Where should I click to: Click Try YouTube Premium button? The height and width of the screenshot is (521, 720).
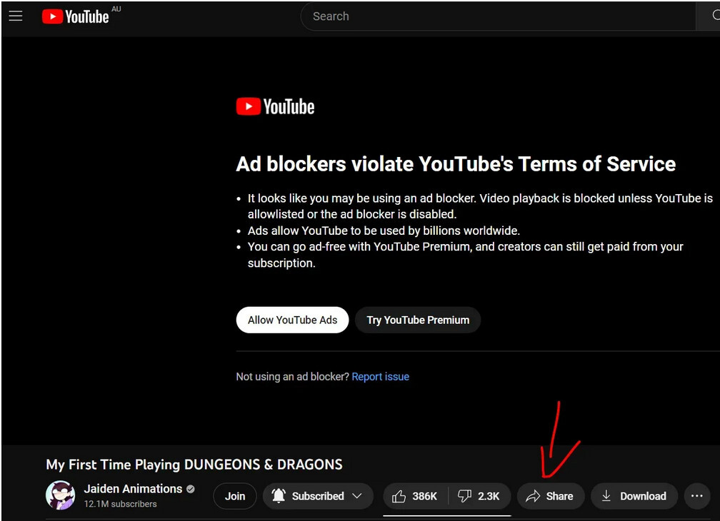418,320
